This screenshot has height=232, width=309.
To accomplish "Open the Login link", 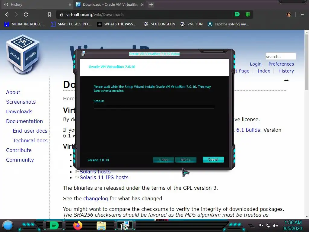I will [x=256, y=64].
